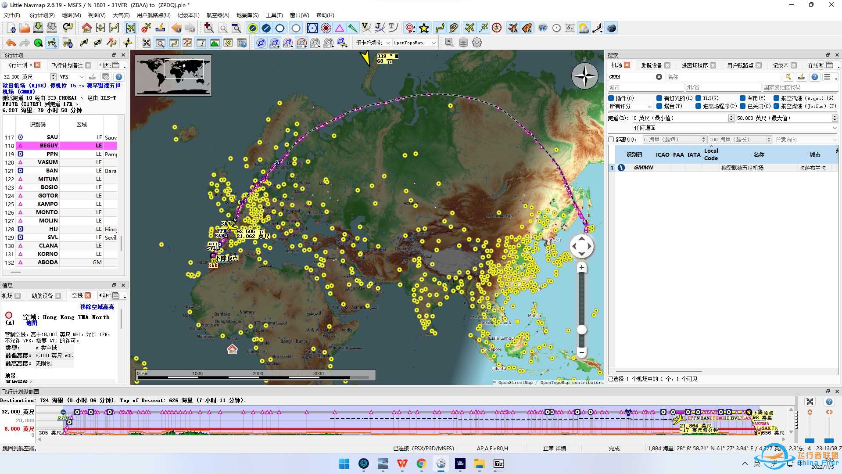Clear the GMMN ident search field

tap(659, 77)
